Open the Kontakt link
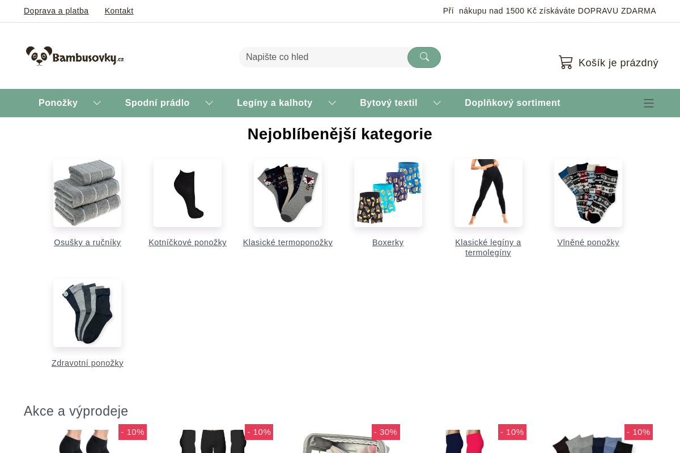 118,11
